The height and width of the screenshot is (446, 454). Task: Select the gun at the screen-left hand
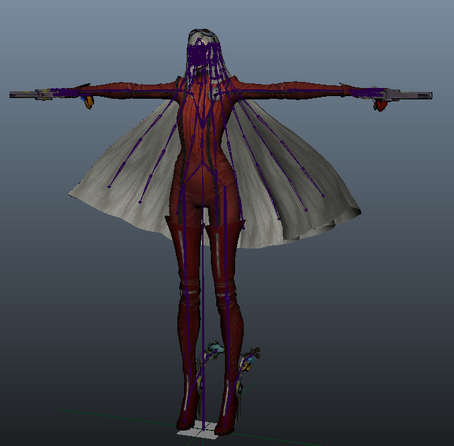[30, 95]
